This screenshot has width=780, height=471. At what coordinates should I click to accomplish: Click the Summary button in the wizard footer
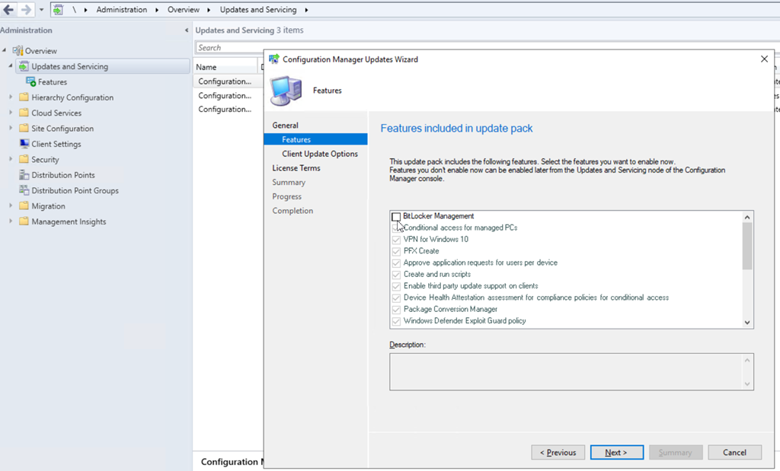[x=676, y=453]
